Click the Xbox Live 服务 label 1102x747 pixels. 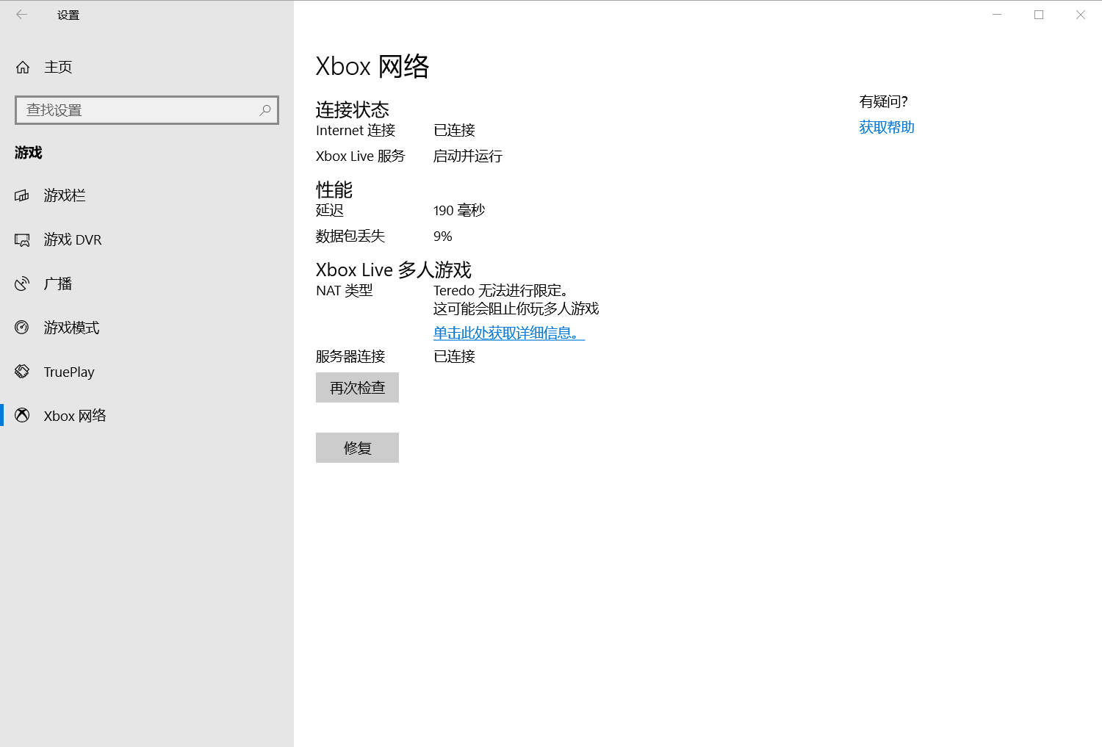[x=361, y=156]
